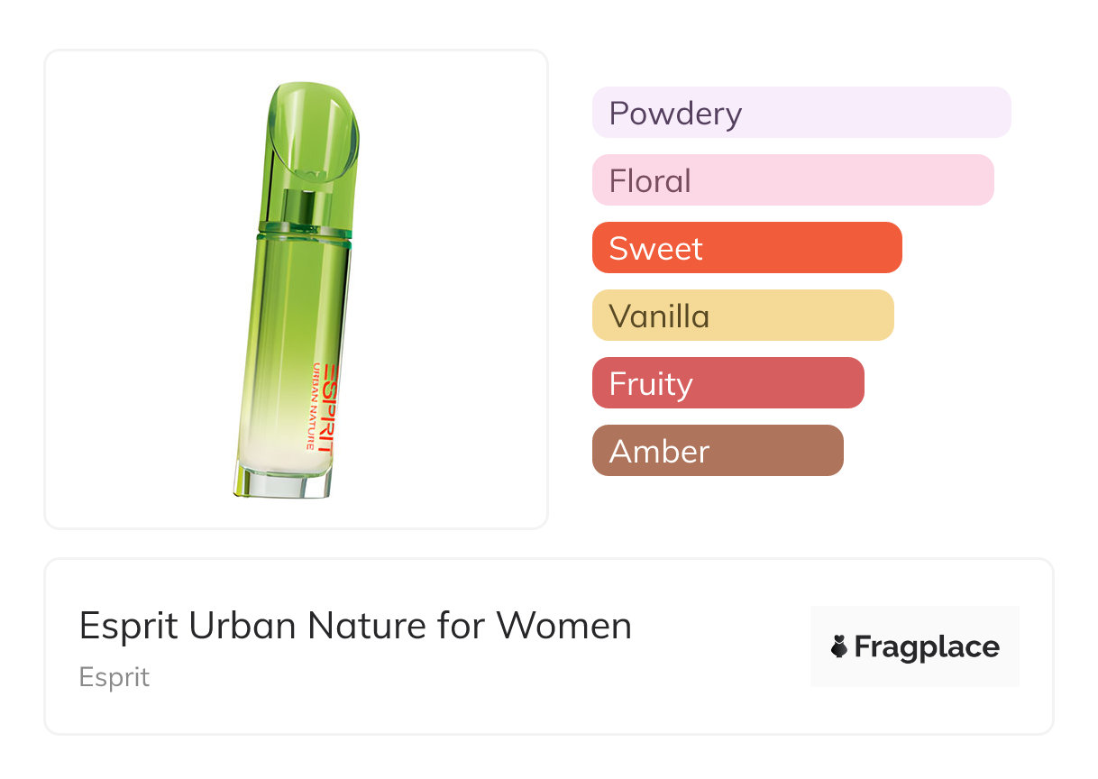Image resolution: width=1098 pixels, height=779 pixels.
Task: Open the Esprit Urban Nature for Women title
Action: tap(355, 625)
